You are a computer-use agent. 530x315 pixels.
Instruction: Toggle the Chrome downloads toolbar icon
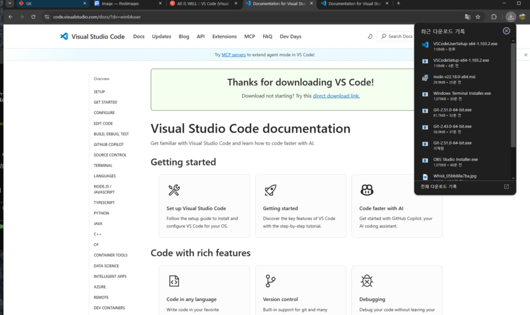coord(511,17)
